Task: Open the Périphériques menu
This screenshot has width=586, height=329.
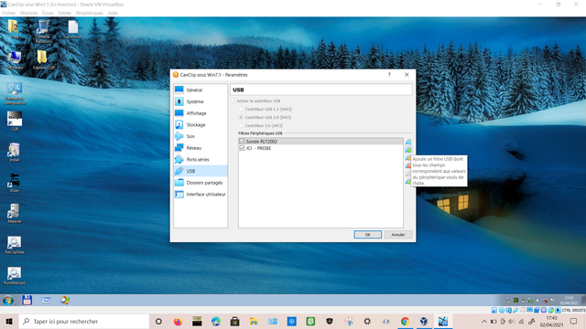Action: click(90, 13)
